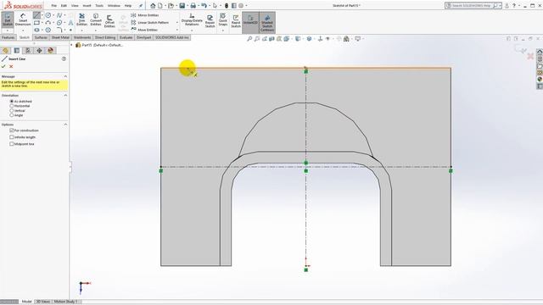
Task: Activate Rapid Sketch
Action: [x=236, y=21]
